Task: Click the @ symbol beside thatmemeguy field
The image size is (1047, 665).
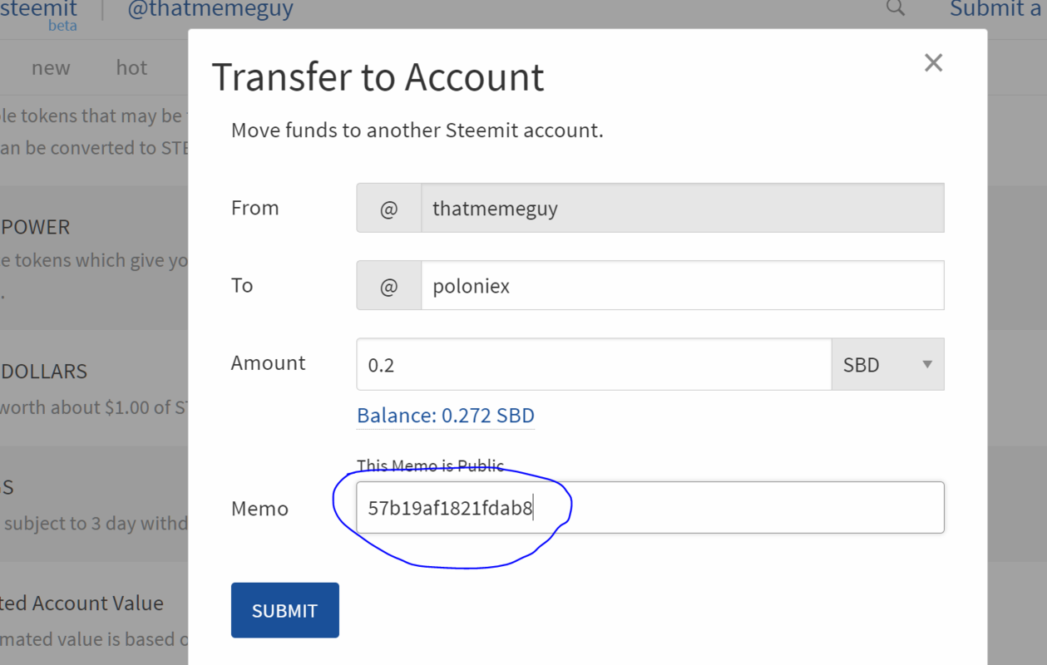Action: (x=389, y=208)
